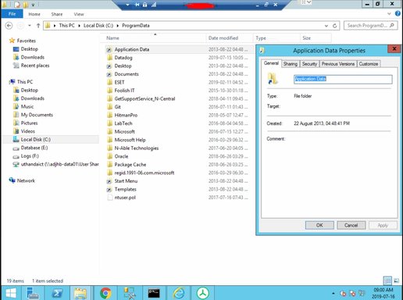Open Pictures under This PC
The width and height of the screenshot is (403, 300).
[x=29, y=123]
